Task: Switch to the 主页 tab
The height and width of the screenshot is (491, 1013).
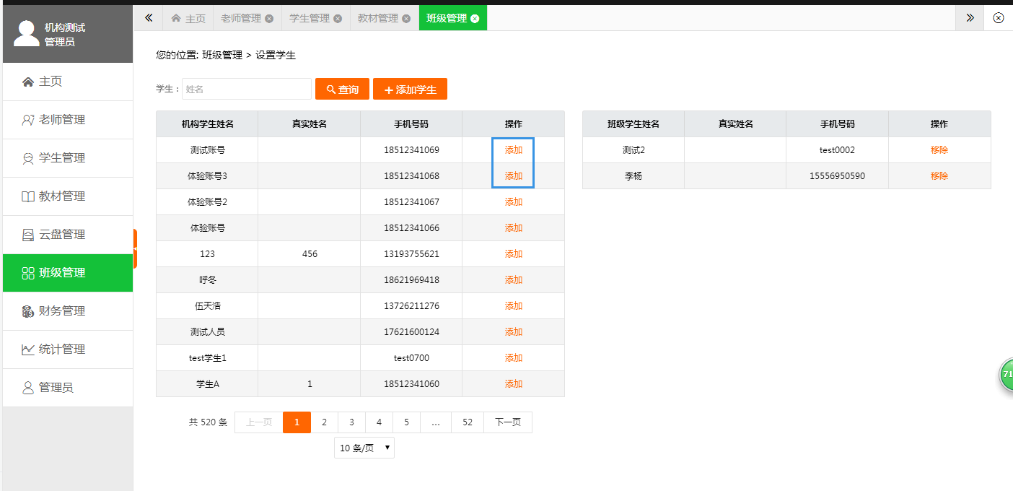Action: pyautogui.click(x=188, y=19)
